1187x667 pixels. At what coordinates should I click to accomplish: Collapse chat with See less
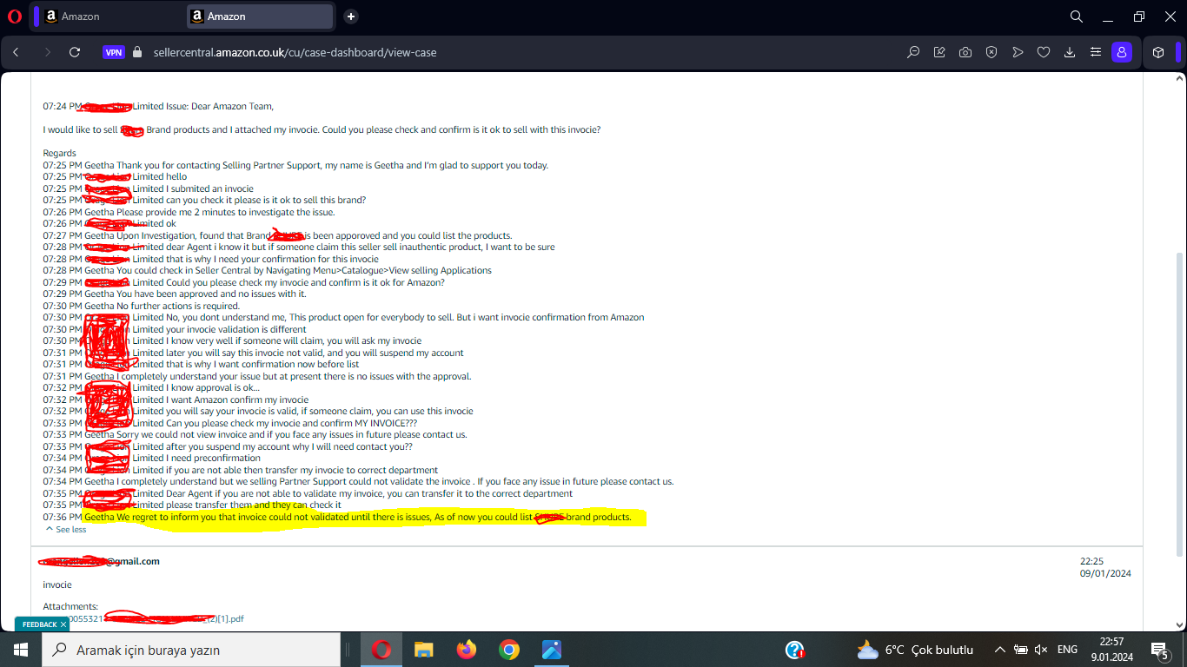(x=66, y=529)
